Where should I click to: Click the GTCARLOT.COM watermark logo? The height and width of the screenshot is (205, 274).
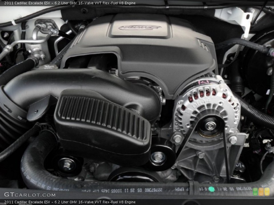coord(30,195)
